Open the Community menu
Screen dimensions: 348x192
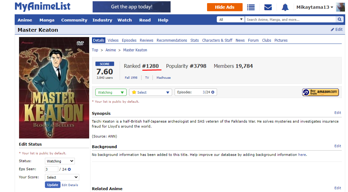point(74,20)
